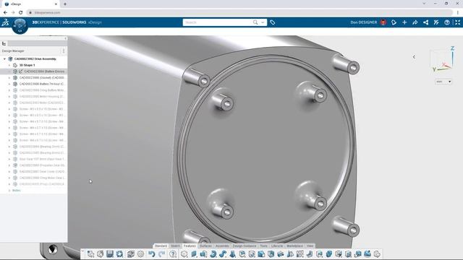This screenshot has height=260, width=463.
Task: Click the Undo arrow in toolbar
Action: (x=151, y=253)
